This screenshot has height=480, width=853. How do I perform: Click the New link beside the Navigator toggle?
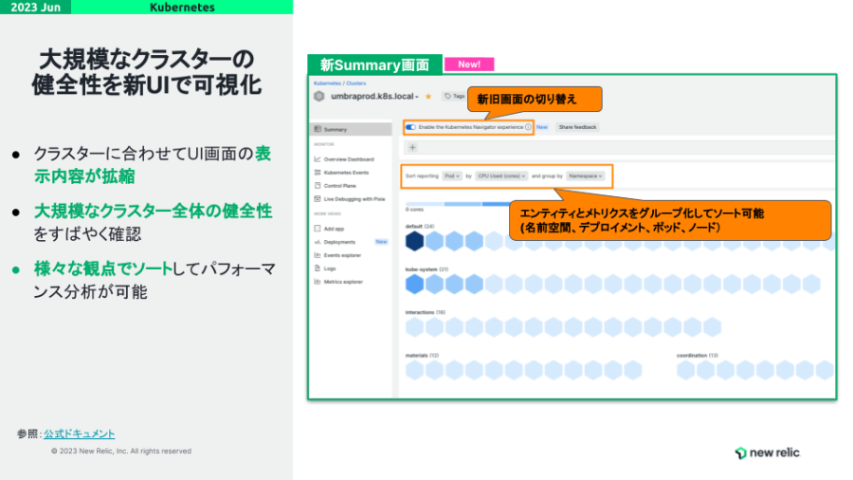tap(542, 127)
